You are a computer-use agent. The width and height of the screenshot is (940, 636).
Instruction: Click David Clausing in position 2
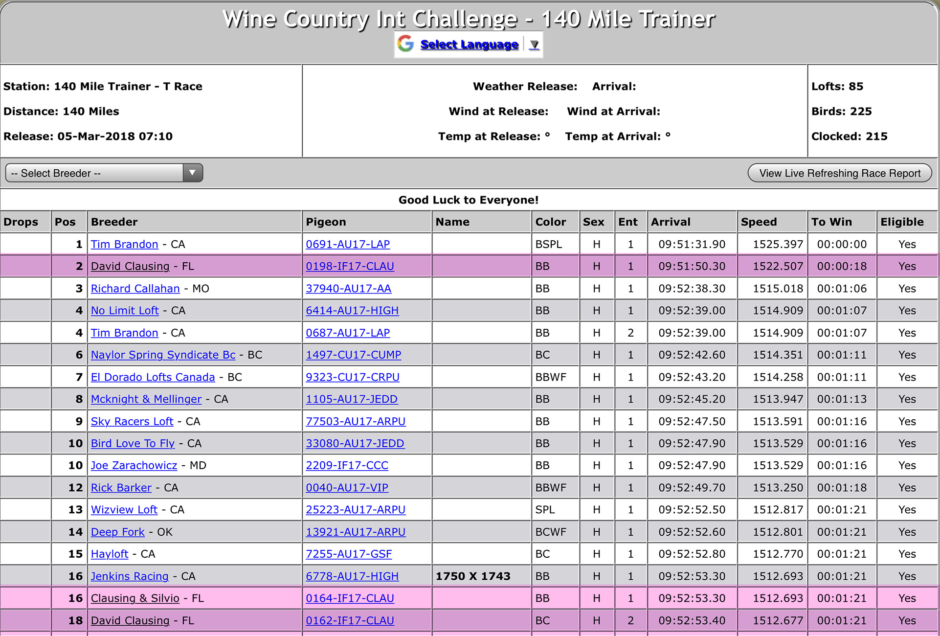click(x=130, y=266)
